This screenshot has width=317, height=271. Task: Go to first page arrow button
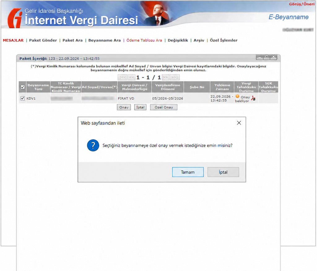coord(123,77)
